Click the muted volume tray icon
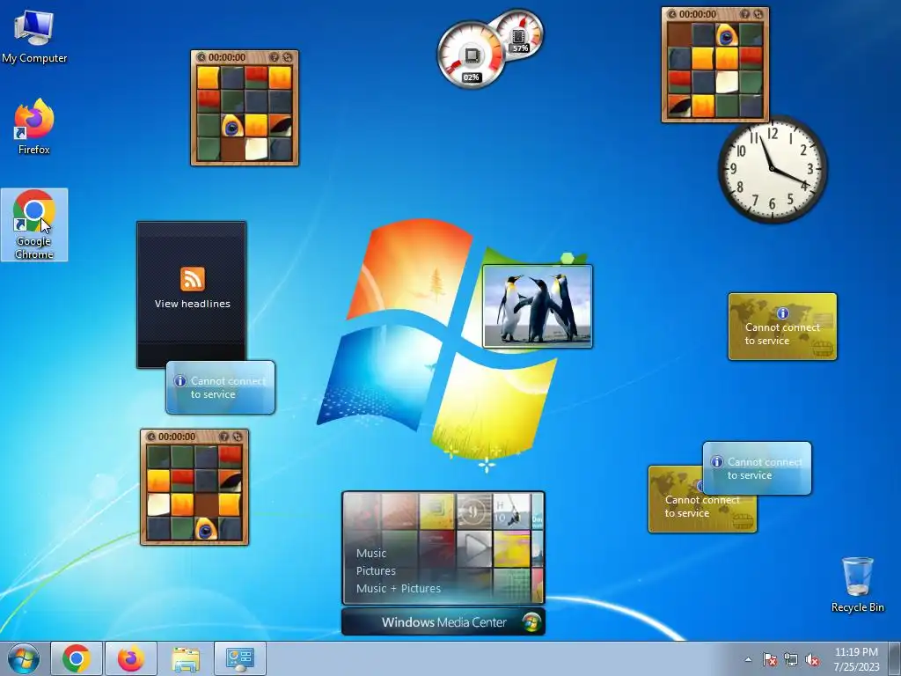 812,659
